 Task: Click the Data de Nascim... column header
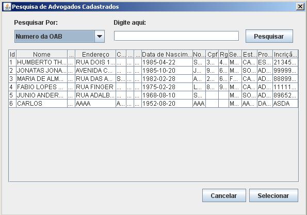(x=167, y=54)
